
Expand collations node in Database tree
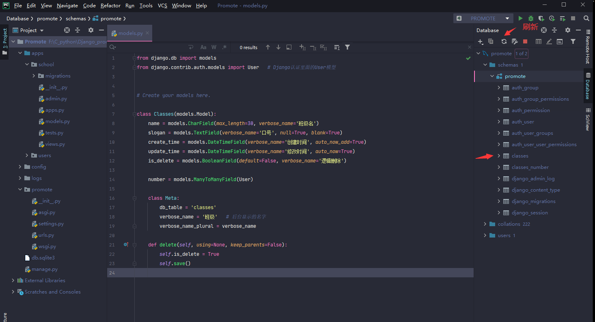point(485,224)
